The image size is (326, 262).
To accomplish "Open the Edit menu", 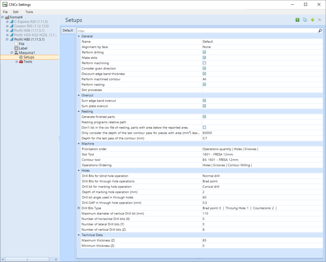I will 16,12.
